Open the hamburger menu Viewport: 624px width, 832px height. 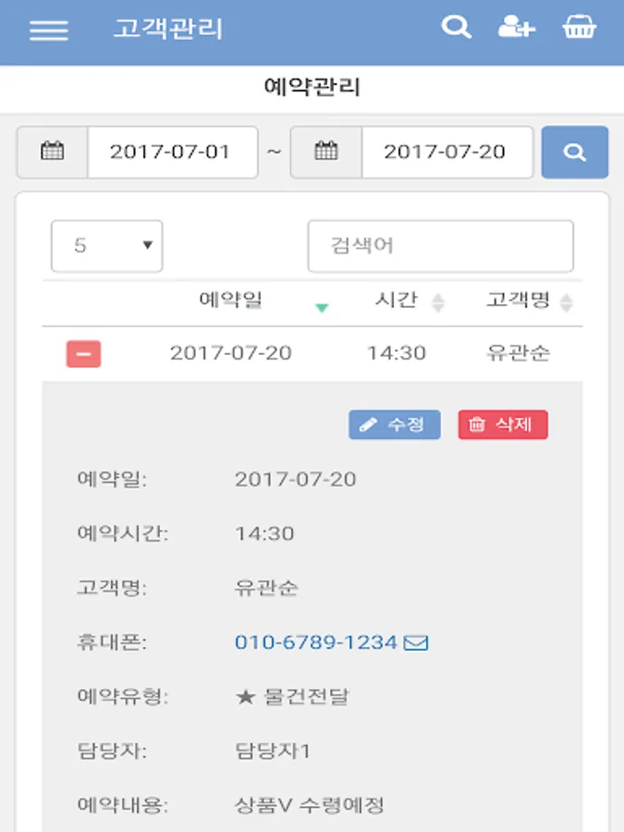point(49,30)
